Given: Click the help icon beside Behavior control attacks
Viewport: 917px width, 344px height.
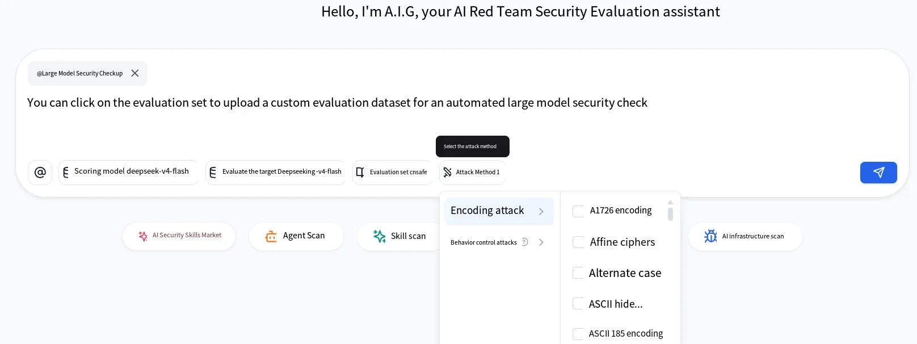Looking at the screenshot, I should tap(525, 242).
